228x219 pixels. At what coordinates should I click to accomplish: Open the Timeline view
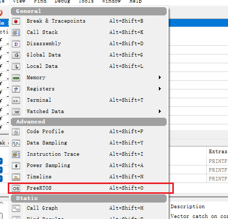(x=89, y=177)
